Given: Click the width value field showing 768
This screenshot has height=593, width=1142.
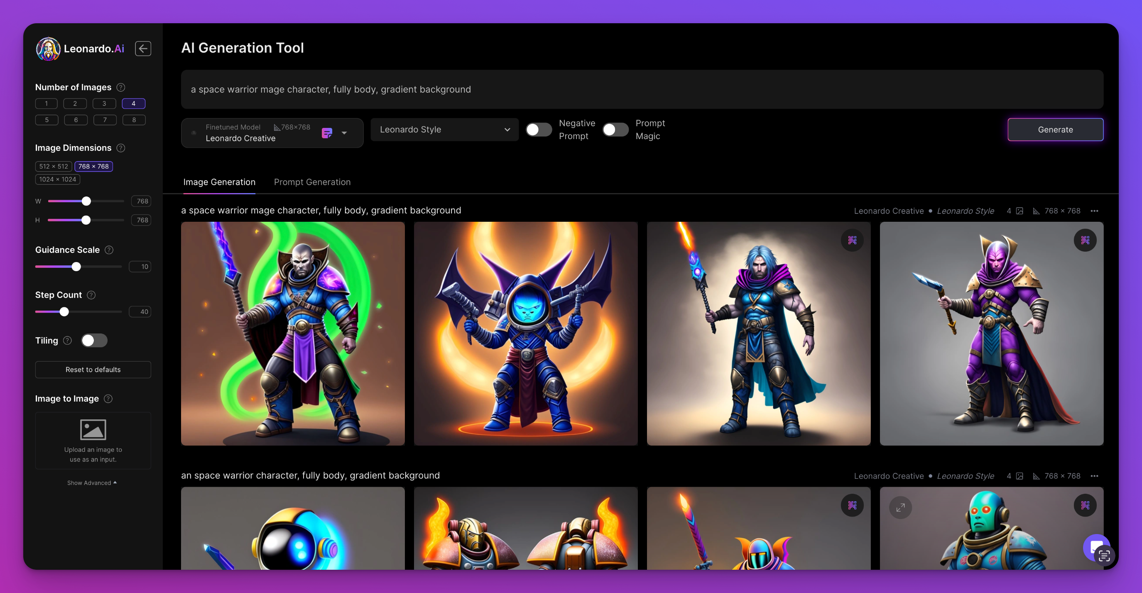Looking at the screenshot, I should 141,201.
